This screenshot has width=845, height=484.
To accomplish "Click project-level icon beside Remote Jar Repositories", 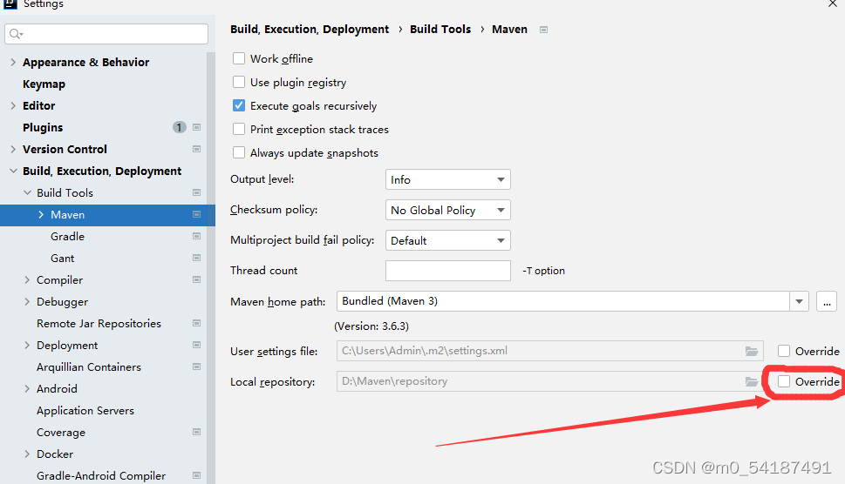I will pyautogui.click(x=197, y=323).
